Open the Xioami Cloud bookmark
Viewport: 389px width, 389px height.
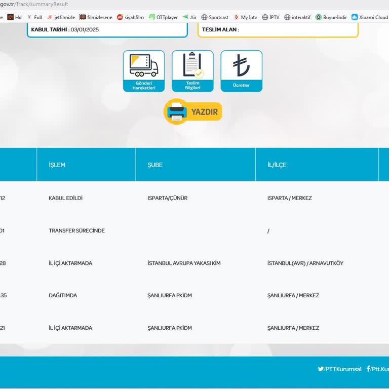370,17
